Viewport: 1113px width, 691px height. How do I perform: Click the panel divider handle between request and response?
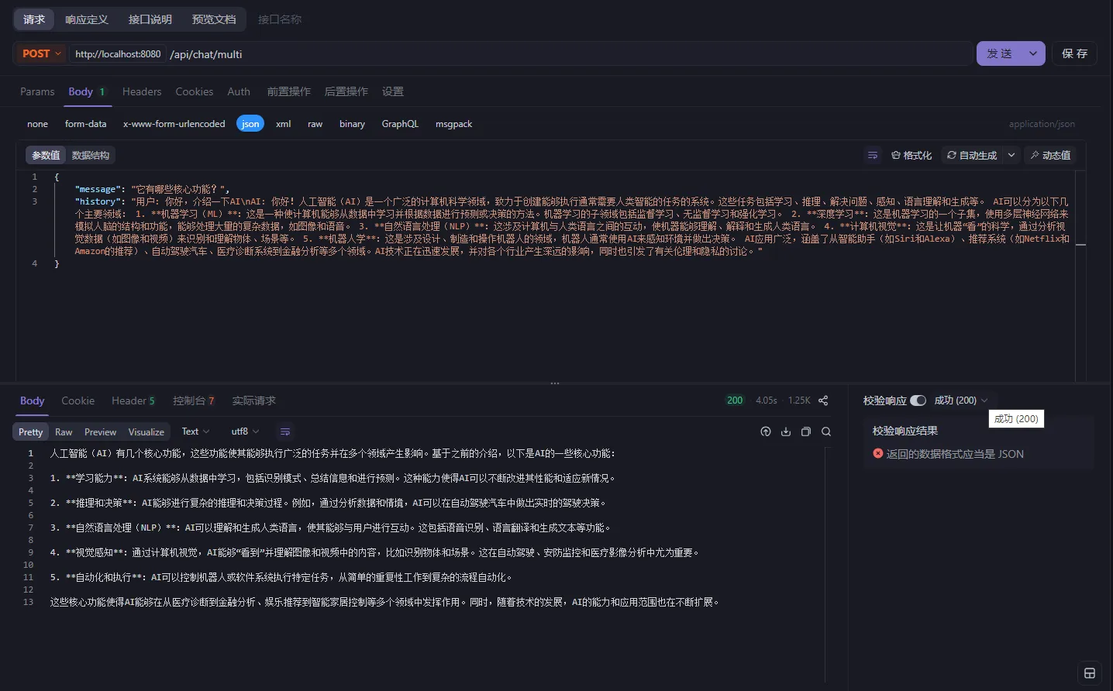click(555, 383)
